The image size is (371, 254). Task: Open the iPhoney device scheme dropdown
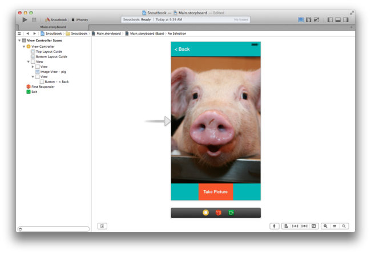(x=79, y=20)
